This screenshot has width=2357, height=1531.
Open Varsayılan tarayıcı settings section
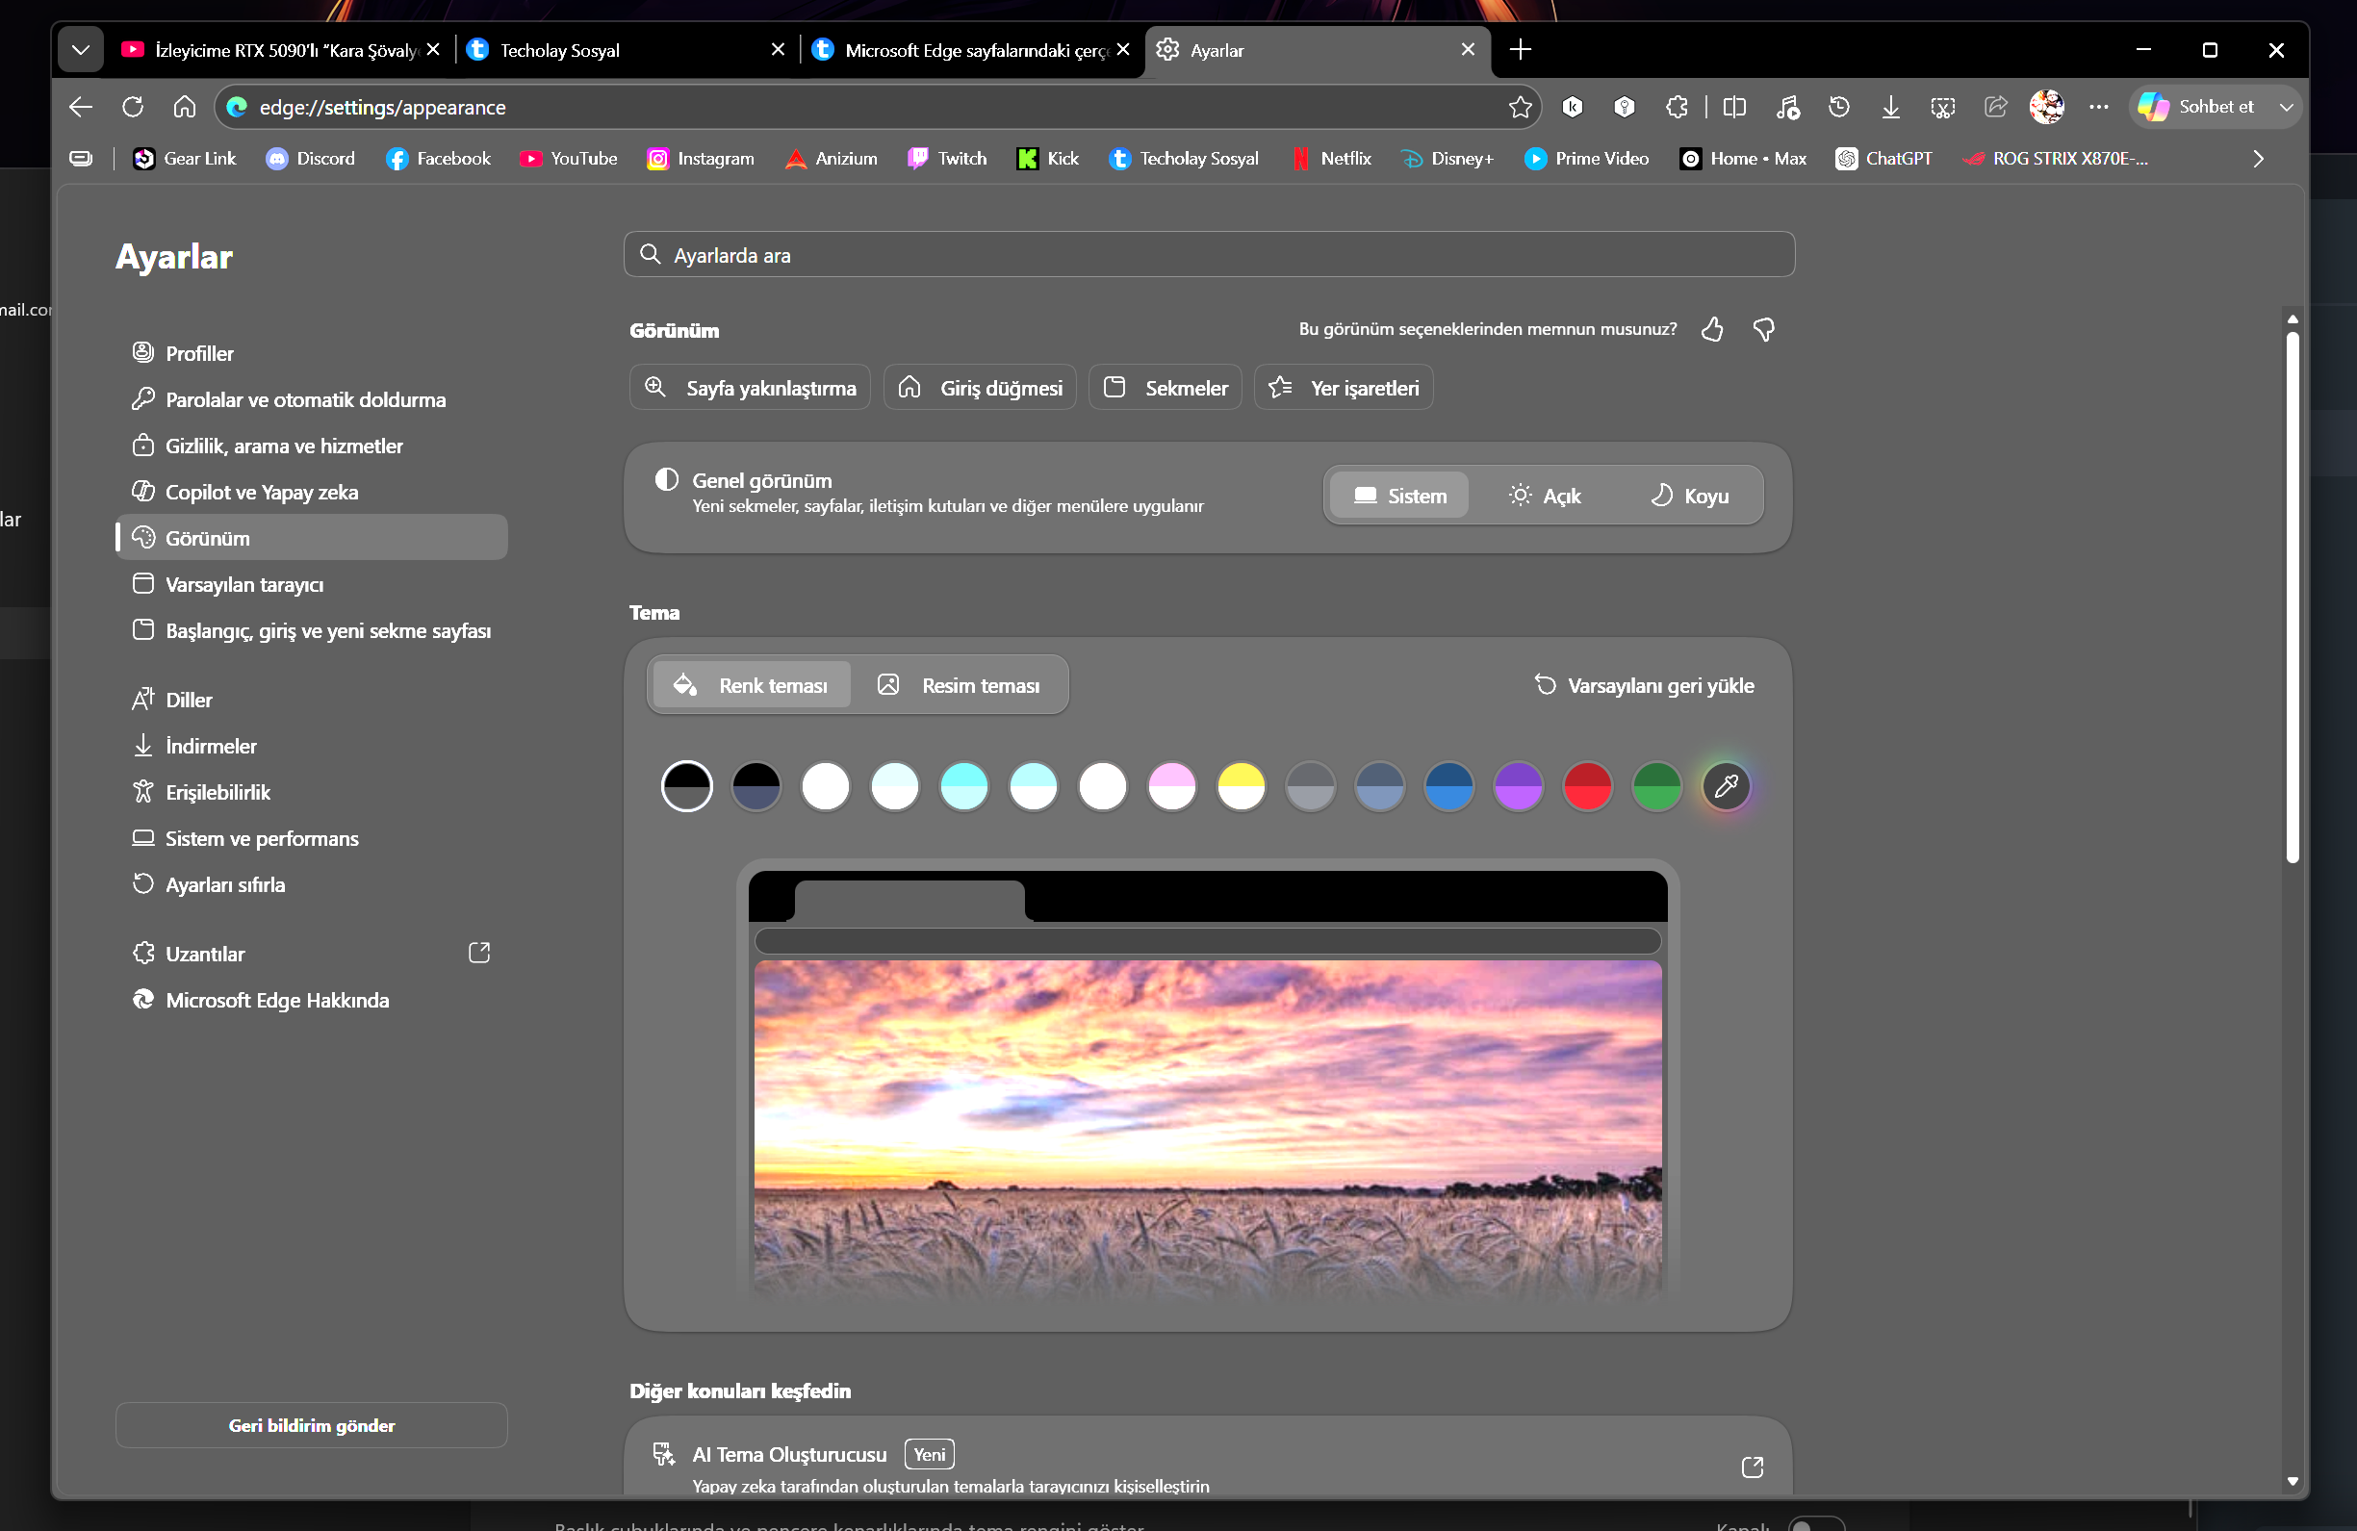coord(311,584)
